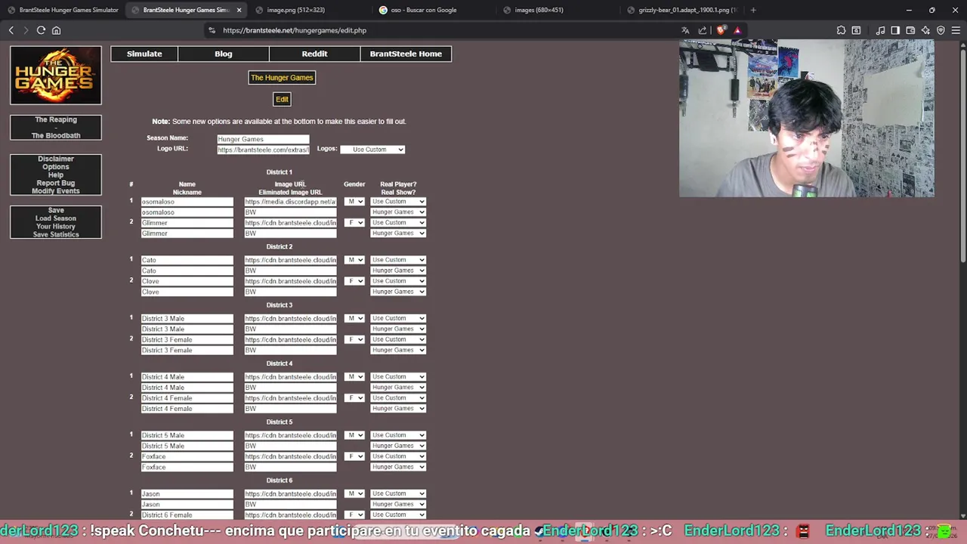Switch to first BrantSteele Hunger Games Simulator tab
967x544 pixels.
click(x=63, y=10)
